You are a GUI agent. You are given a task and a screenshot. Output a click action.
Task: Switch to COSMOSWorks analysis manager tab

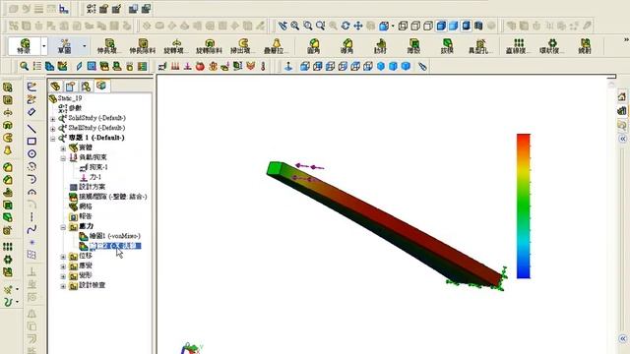tap(101, 86)
